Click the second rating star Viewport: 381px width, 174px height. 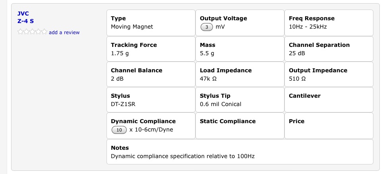(x=26, y=32)
